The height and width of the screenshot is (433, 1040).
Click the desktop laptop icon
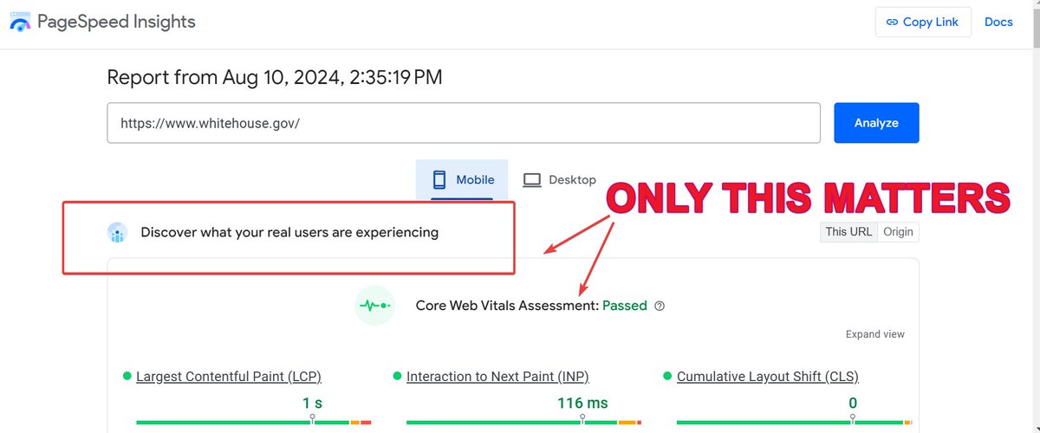click(x=532, y=180)
